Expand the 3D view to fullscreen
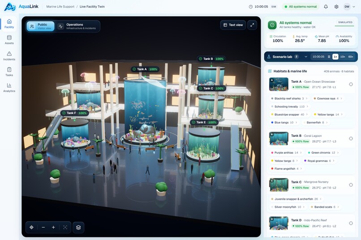 tap(252, 25)
